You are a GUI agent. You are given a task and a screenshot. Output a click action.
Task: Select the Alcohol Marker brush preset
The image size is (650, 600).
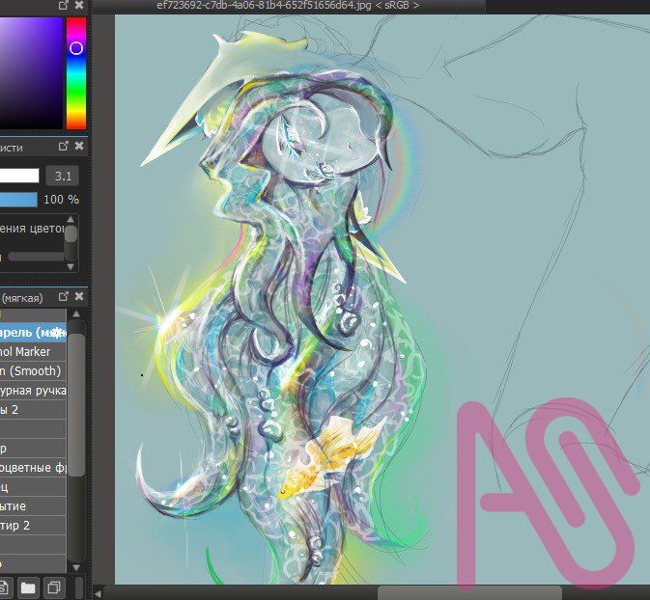click(x=29, y=352)
